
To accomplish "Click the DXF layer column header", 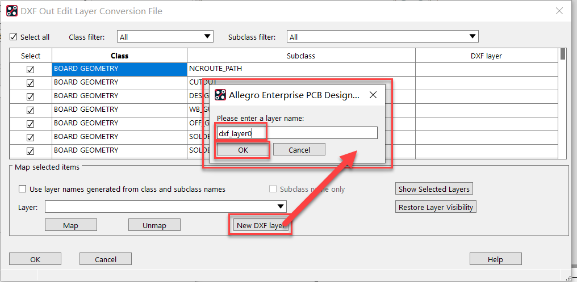I will tap(487, 56).
